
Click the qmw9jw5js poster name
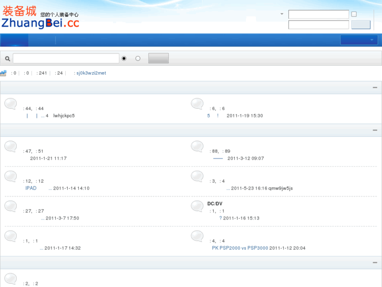(281, 188)
